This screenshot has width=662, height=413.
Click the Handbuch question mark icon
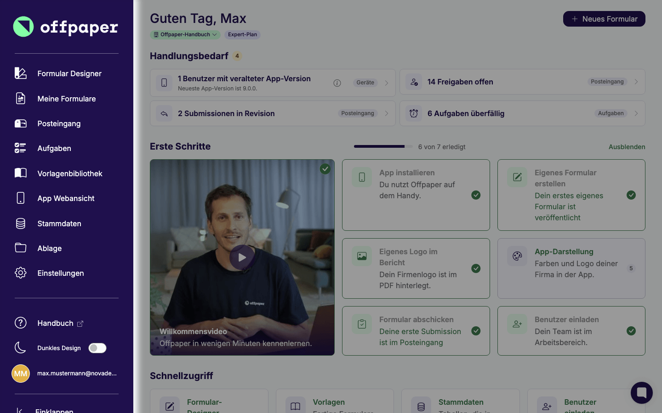pyautogui.click(x=21, y=323)
